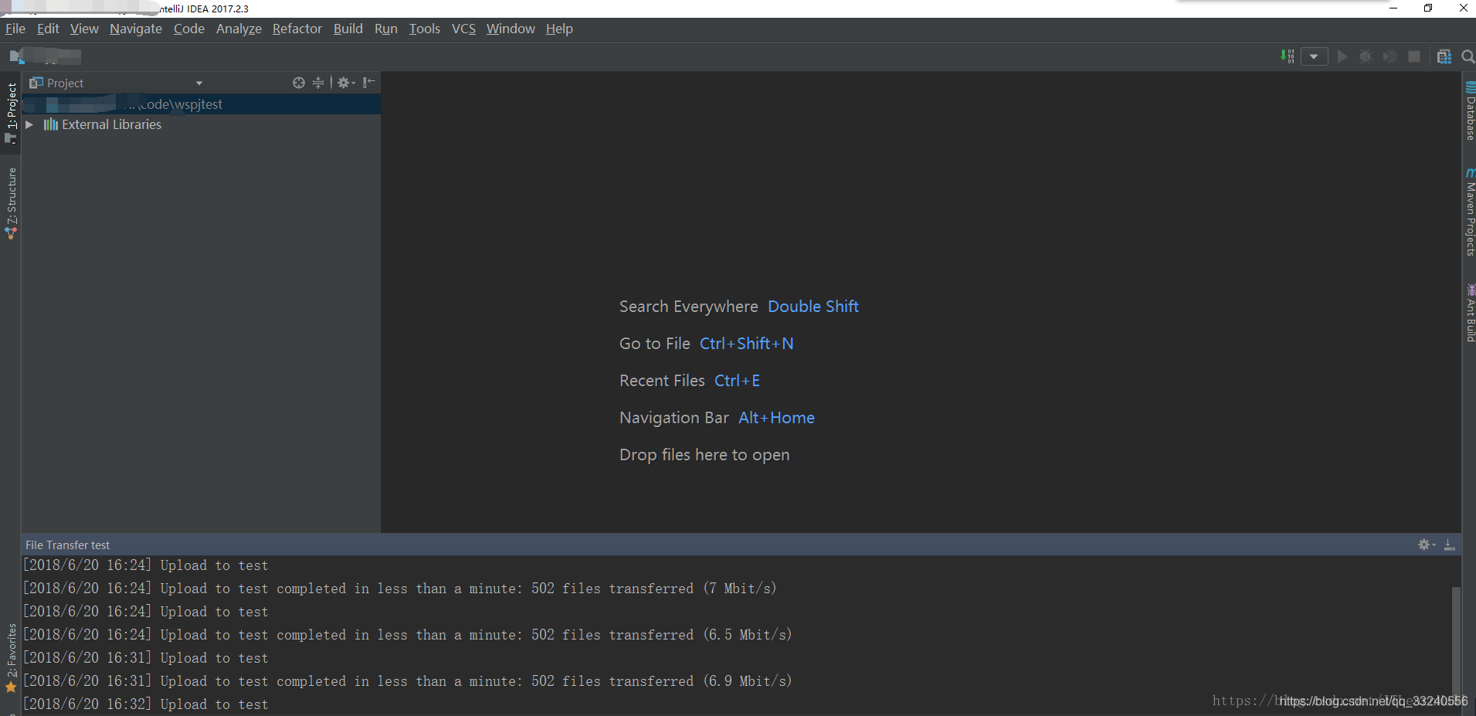
Task: Open the View menu
Action: (x=84, y=29)
